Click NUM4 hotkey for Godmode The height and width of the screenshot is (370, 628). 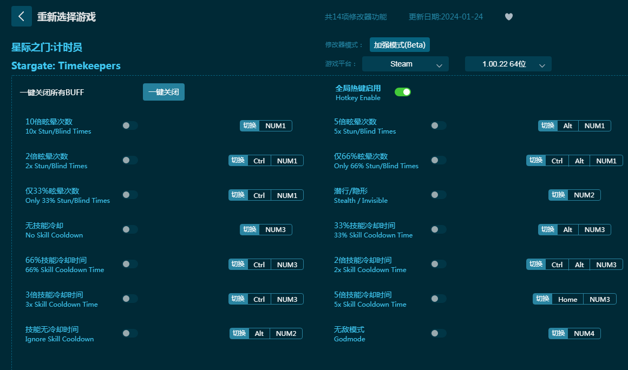(584, 333)
